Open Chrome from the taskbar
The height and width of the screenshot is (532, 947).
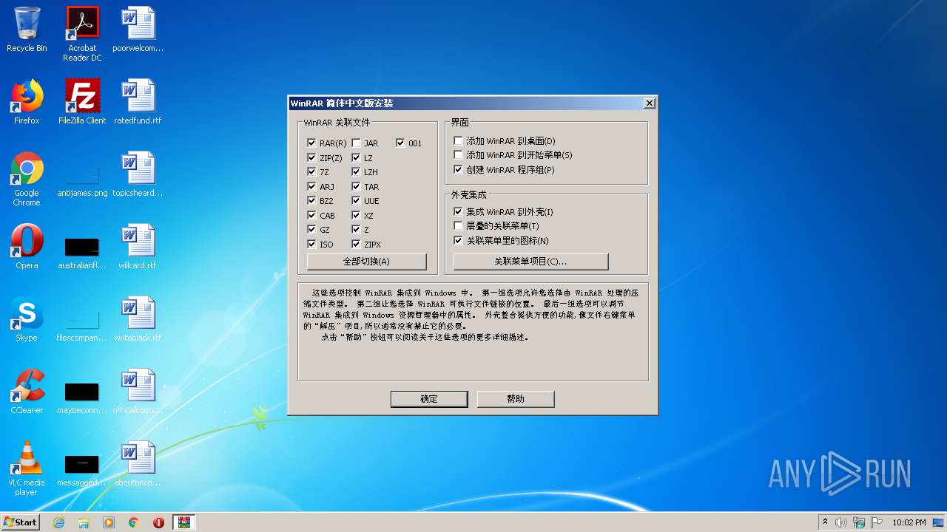(134, 522)
